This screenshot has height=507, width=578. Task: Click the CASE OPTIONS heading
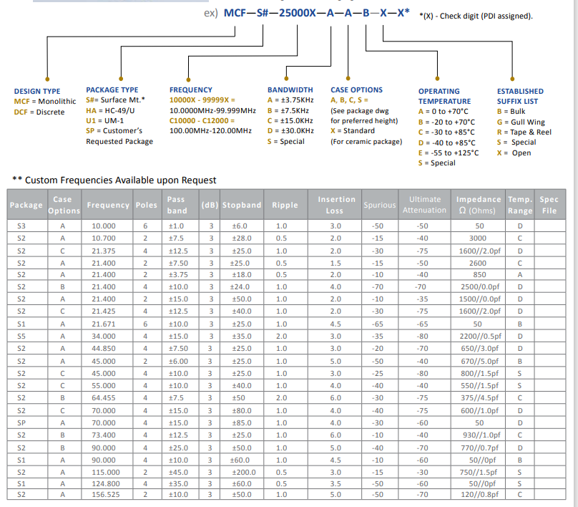(x=356, y=90)
